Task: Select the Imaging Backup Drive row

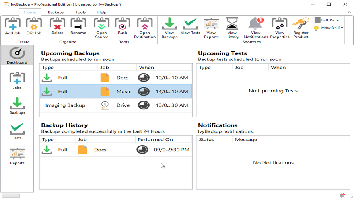Action: 115,105
